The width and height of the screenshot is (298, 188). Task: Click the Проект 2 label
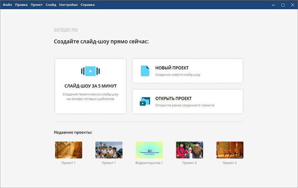(230, 163)
